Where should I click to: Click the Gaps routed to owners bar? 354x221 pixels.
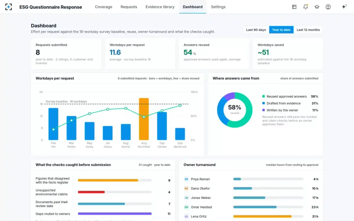tap(115, 214)
